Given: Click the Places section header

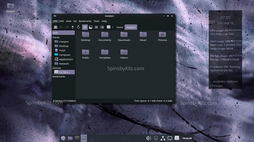Looking at the screenshot, I should [56, 37].
